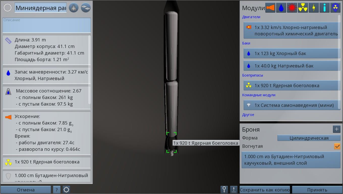
Task: Select the 920 t Ядерная боеголовка module entry
Action: [x=292, y=85]
